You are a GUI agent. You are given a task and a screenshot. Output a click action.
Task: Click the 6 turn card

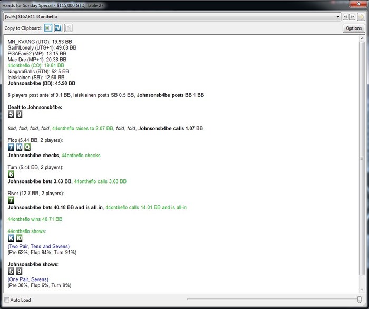[x=11, y=175]
